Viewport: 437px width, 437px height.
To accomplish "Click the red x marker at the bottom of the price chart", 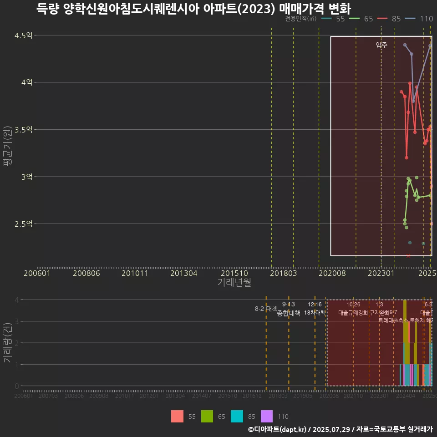I will click(408, 255).
